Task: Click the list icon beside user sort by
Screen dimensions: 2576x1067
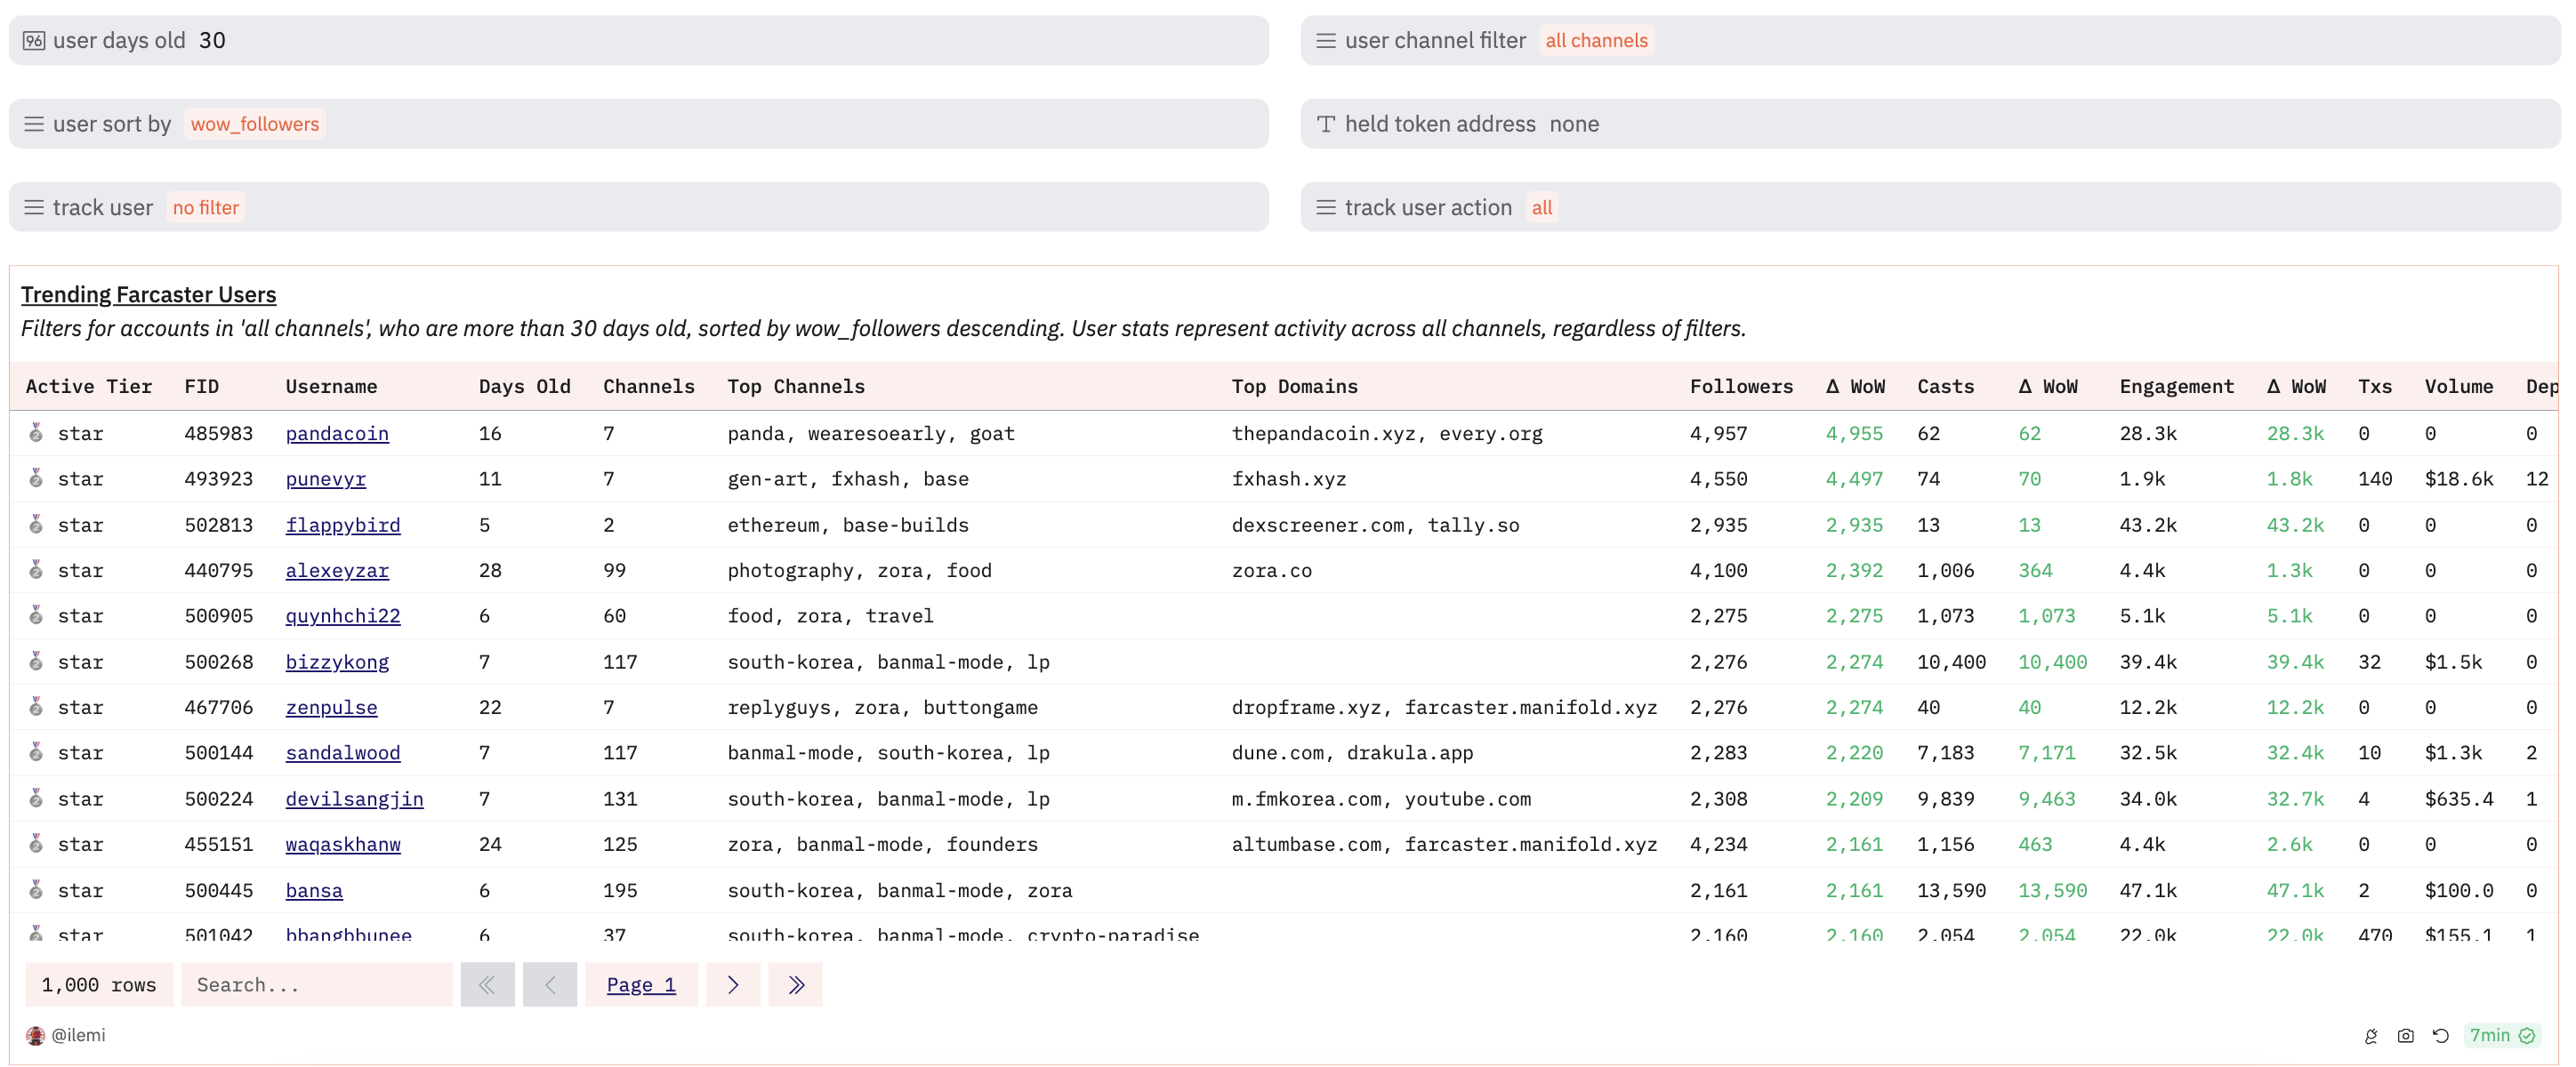Action: 34,124
